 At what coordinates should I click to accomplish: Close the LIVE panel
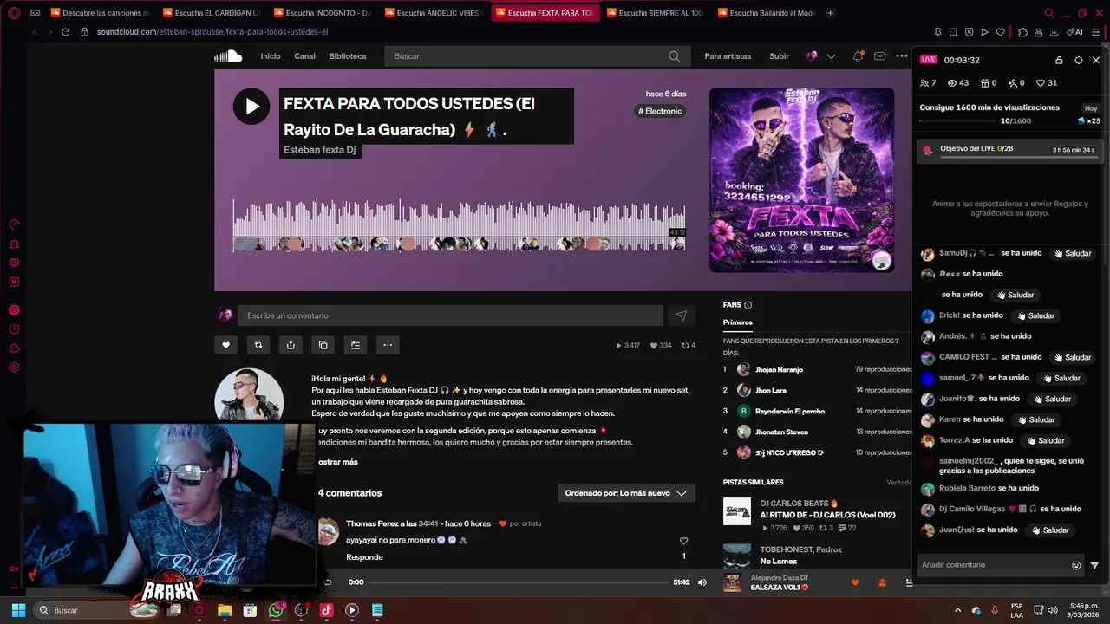(x=1096, y=60)
